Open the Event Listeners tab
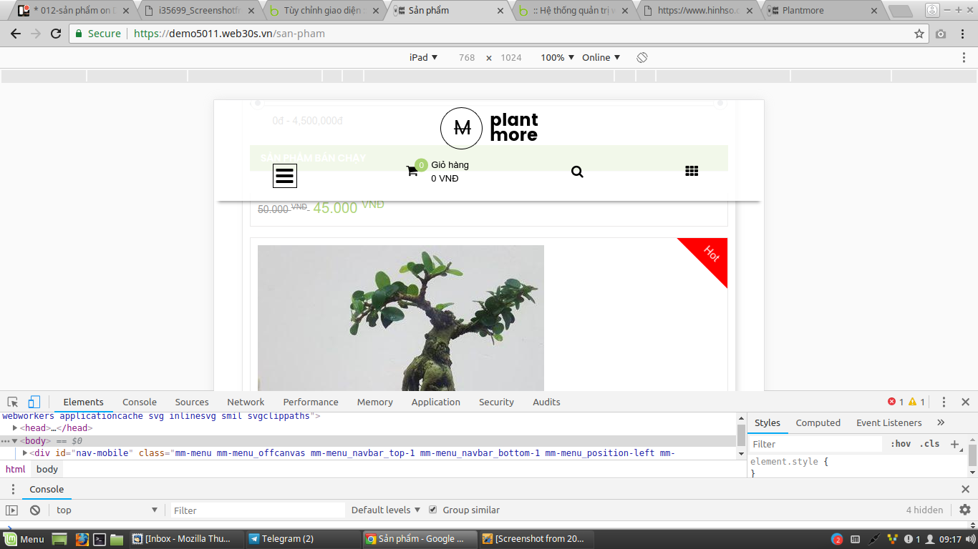The height and width of the screenshot is (549, 978). coord(889,422)
